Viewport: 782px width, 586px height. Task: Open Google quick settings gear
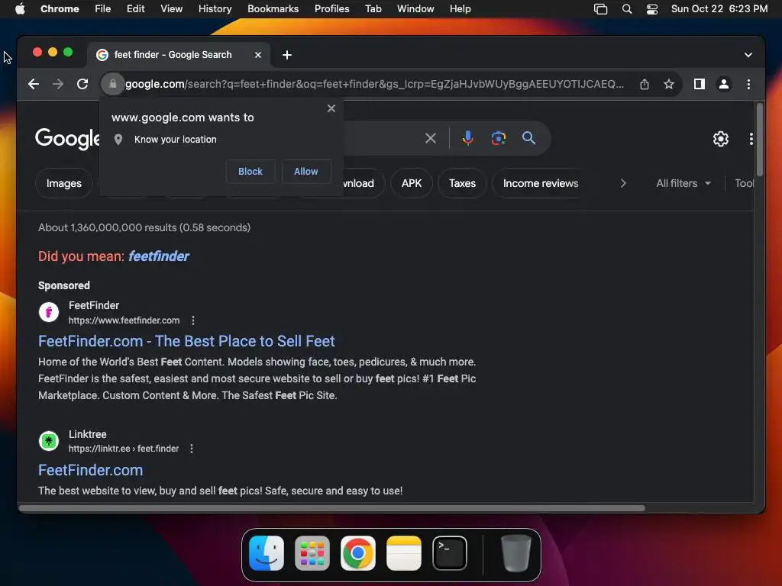point(721,139)
